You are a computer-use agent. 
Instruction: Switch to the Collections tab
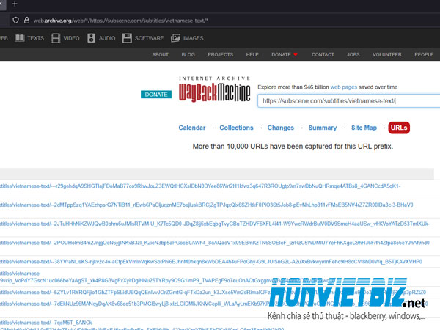(x=236, y=128)
